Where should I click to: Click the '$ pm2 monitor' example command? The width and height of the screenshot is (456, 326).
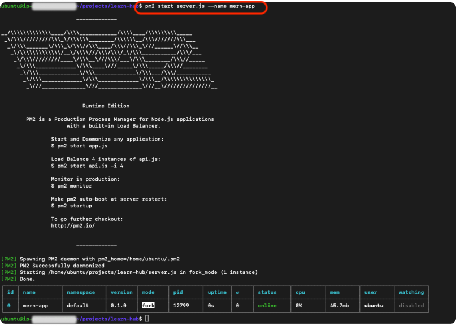[x=71, y=186]
